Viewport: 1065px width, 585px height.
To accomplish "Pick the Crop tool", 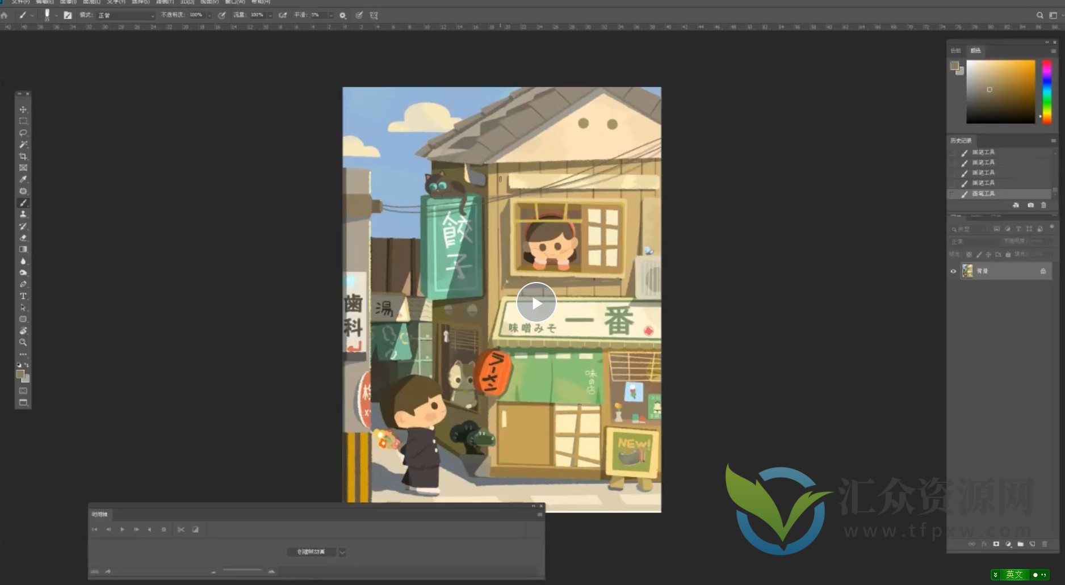I will click(x=23, y=156).
